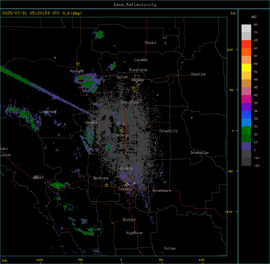
Task: Click the -50 tick on the right axis
Action: pos(230,171)
